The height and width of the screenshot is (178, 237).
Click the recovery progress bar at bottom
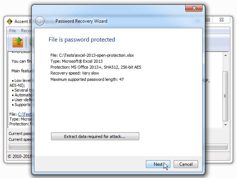118,146
